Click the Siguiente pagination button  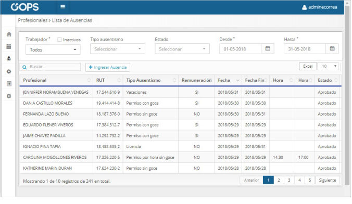click(x=328, y=180)
